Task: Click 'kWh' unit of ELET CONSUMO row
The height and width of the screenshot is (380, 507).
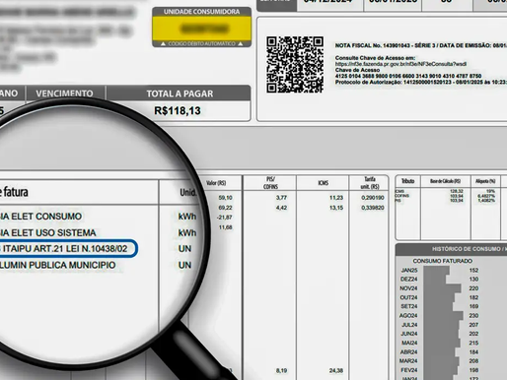Action: pos(187,217)
